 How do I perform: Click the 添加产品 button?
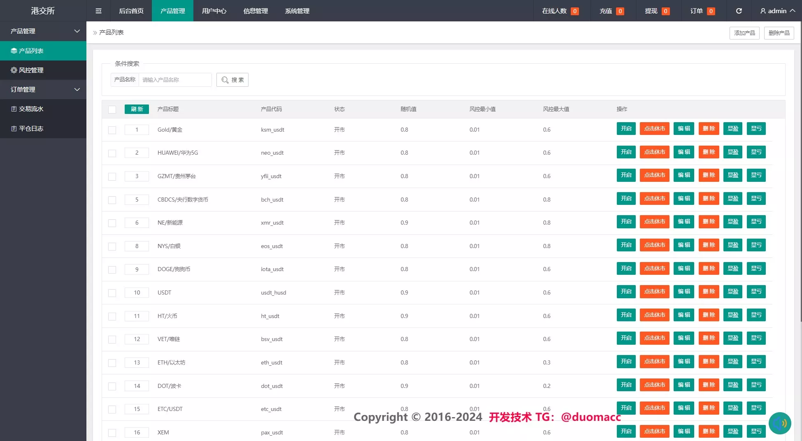click(x=744, y=33)
